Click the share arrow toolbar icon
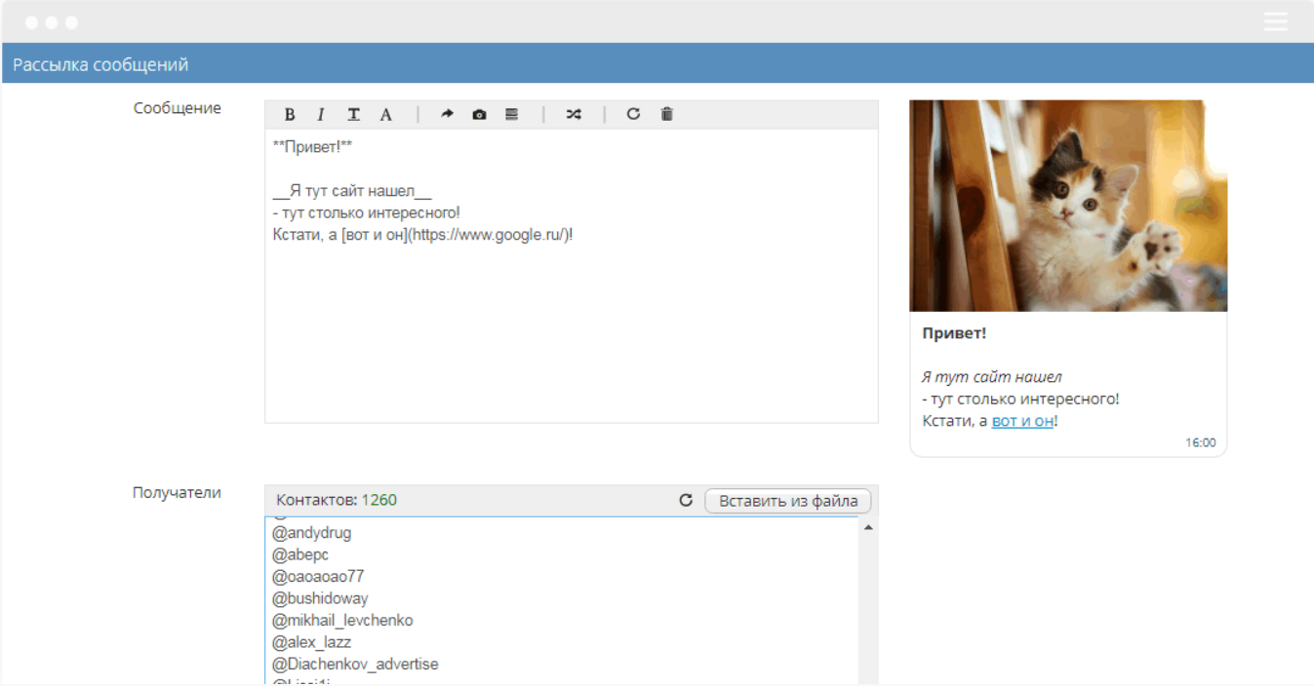 click(447, 114)
